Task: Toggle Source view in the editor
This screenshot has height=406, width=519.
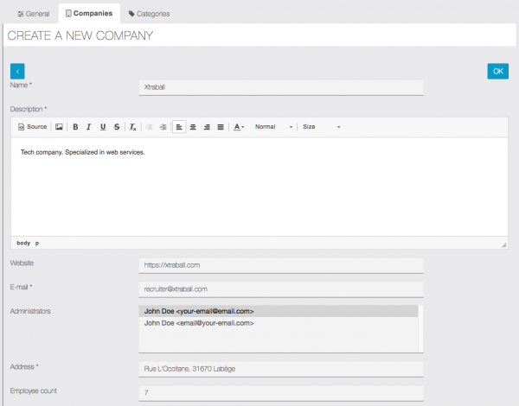Action: coord(32,127)
